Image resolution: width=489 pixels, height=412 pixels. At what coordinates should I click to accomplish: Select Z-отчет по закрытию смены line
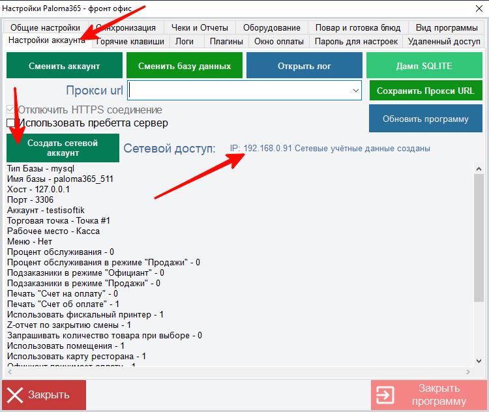click(69, 325)
